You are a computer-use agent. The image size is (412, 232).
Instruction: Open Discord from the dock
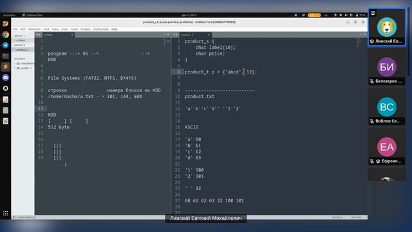pyautogui.click(x=6, y=77)
